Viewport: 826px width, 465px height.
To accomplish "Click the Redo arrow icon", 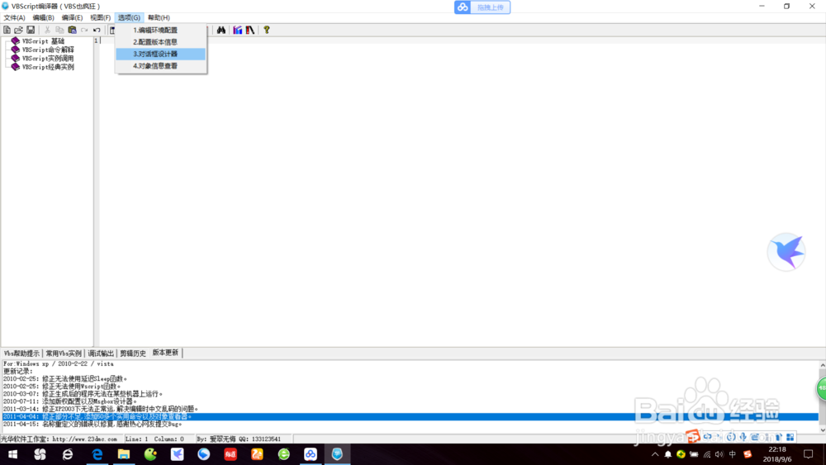I will (84, 30).
